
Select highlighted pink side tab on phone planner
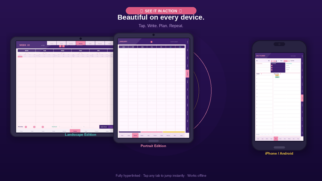click(302, 98)
